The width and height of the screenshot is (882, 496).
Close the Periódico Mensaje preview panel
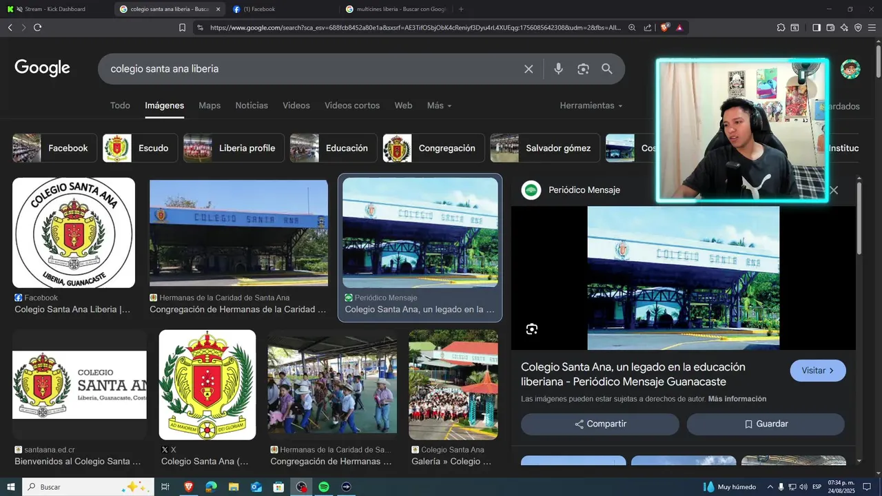[834, 190]
